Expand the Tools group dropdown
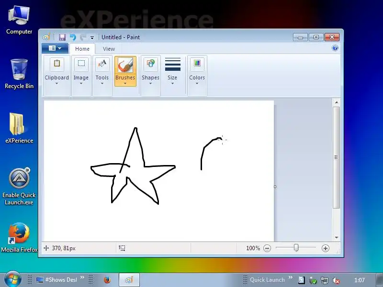This screenshot has height=287, width=383. click(102, 83)
